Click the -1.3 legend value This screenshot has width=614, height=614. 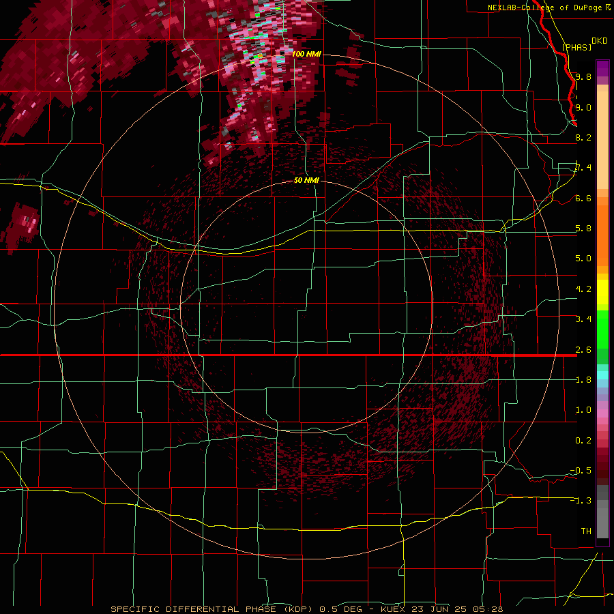[581, 501]
